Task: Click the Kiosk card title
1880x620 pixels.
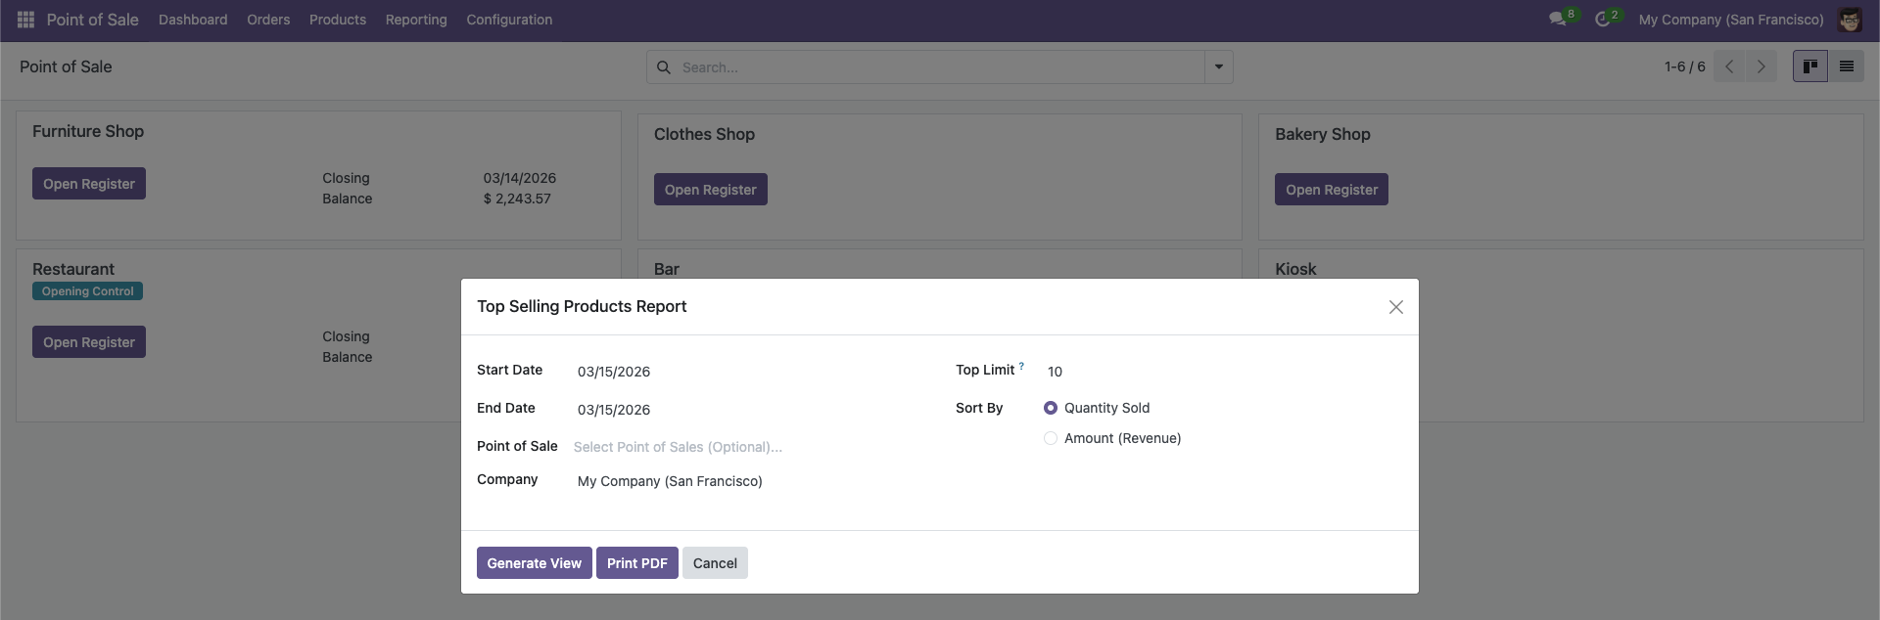Action: 1295,269
